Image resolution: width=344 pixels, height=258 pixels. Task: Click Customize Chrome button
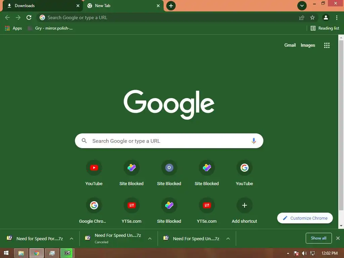[305, 218]
